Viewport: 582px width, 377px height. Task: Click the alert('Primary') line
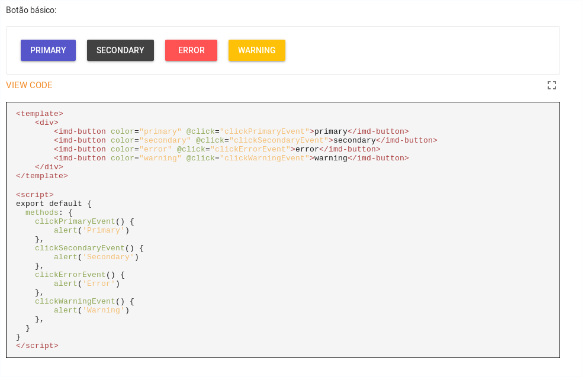[92, 230]
